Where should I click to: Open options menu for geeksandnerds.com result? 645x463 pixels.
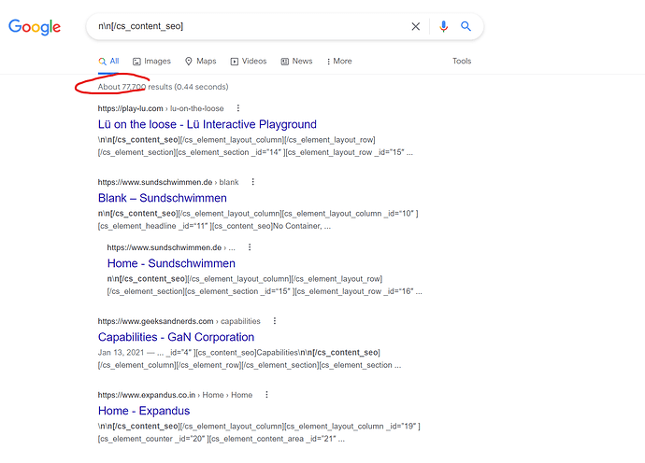pyautogui.click(x=275, y=321)
